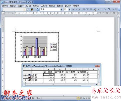Toggle Bold formatting

[73, 9]
